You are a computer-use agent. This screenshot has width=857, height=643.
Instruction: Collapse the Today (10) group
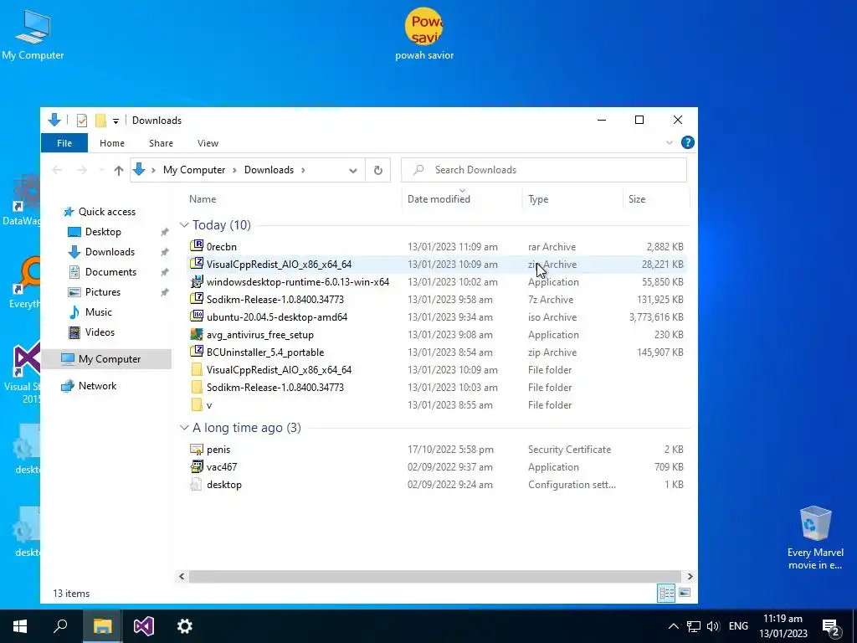click(184, 225)
